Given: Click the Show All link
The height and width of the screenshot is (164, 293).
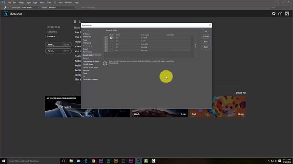Looking at the screenshot, I should [241, 93].
